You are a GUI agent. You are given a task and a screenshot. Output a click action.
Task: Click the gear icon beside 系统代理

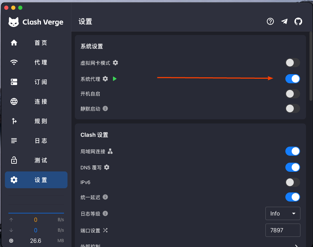(x=105, y=79)
